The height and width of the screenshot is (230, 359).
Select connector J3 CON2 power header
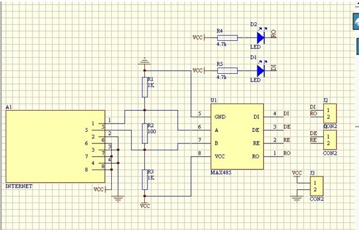pyautogui.click(x=317, y=186)
